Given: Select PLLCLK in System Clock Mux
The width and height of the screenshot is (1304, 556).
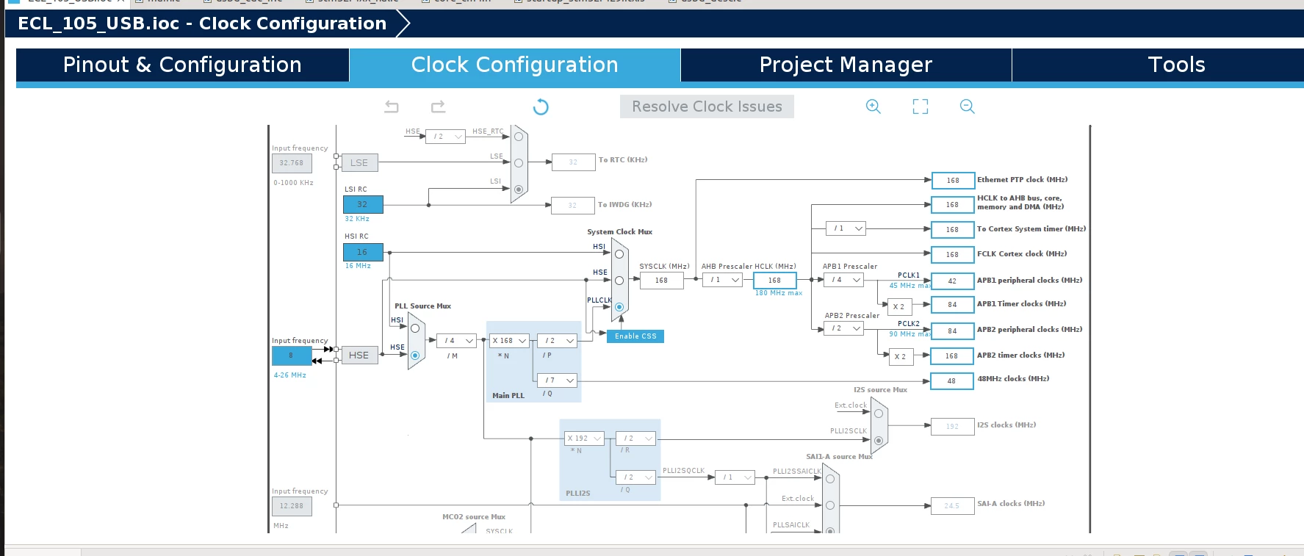Looking at the screenshot, I should (x=619, y=307).
